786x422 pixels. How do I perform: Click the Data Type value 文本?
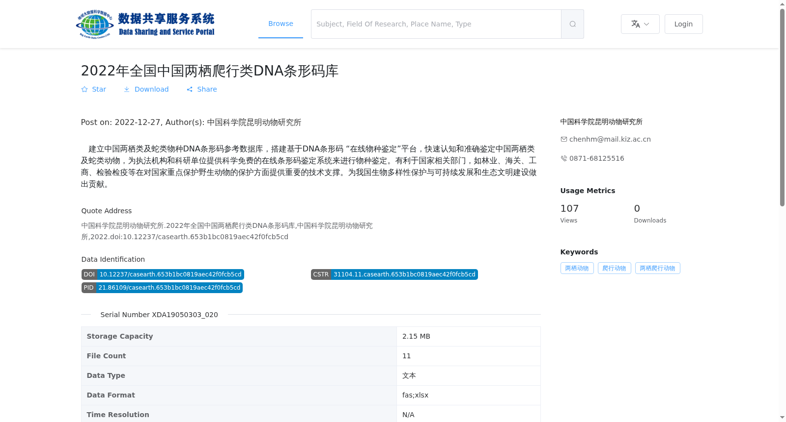click(x=409, y=375)
